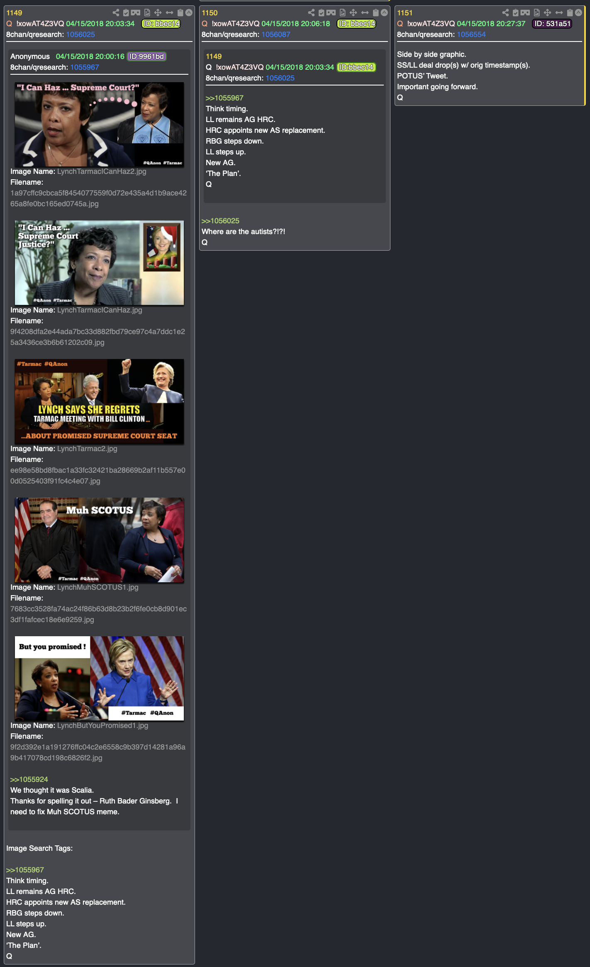
Task: Open post number 1149 header link
Action: [x=14, y=13]
